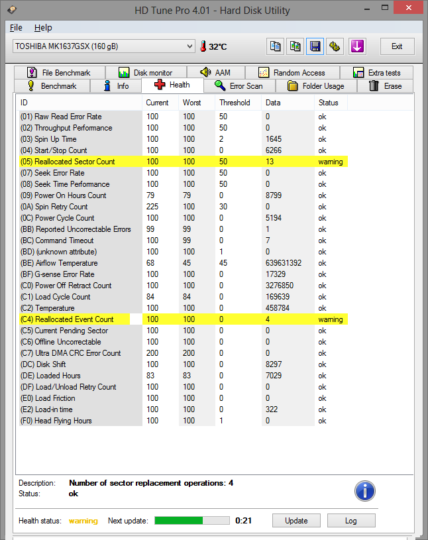Click the purple download arrow icon

pyautogui.click(x=357, y=46)
